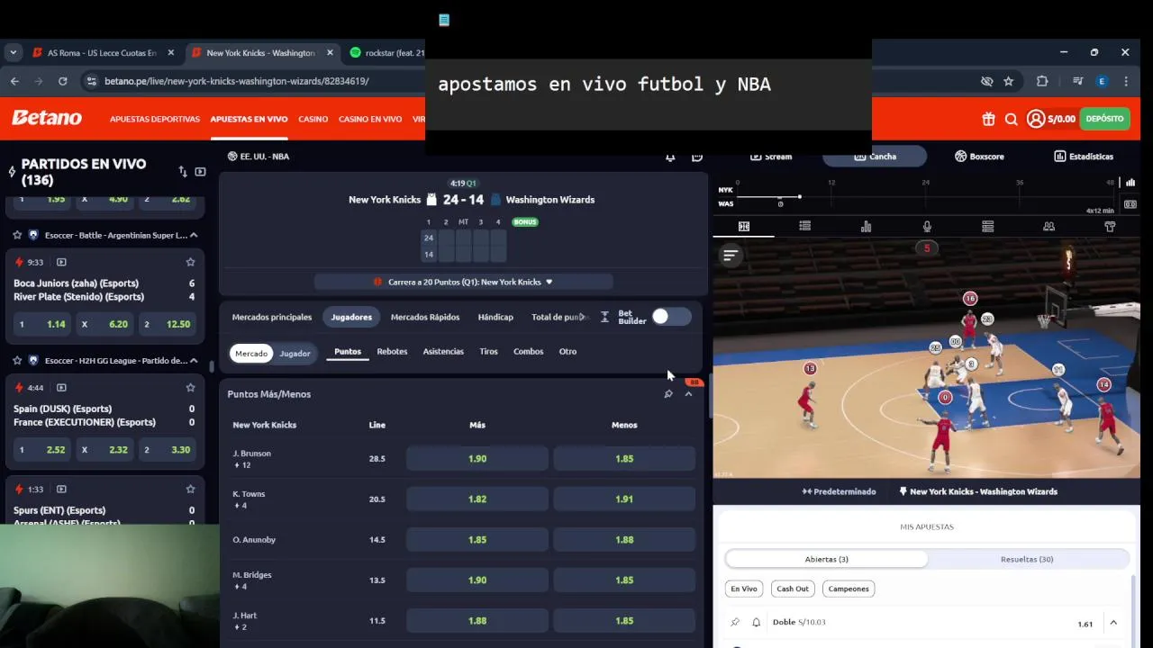Click the pin icon next to Doble bet
The image size is (1153, 648).
[x=735, y=622]
